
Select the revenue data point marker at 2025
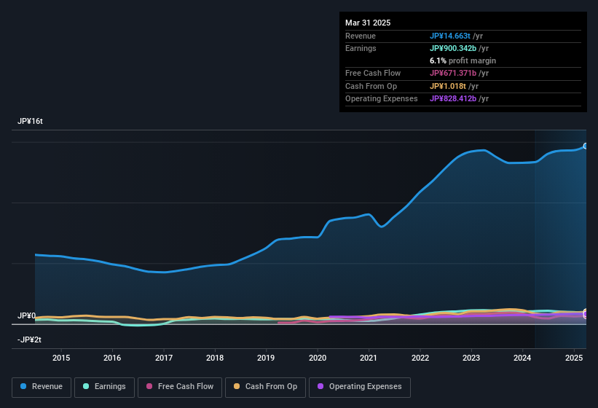[x=586, y=146]
